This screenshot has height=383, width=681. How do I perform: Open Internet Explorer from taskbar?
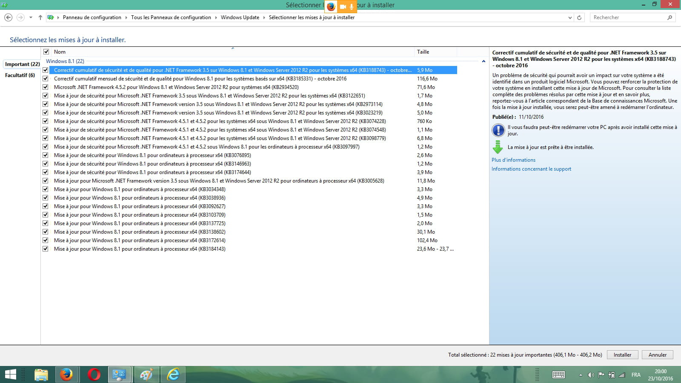173,374
